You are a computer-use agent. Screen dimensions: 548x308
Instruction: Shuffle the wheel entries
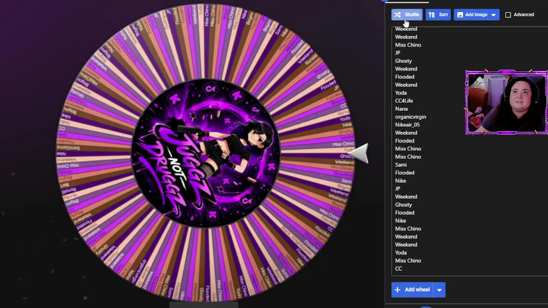click(407, 15)
